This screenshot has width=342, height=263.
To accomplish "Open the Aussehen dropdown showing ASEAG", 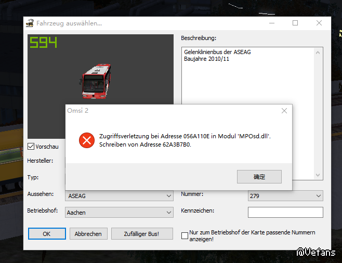I will coord(119,196).
